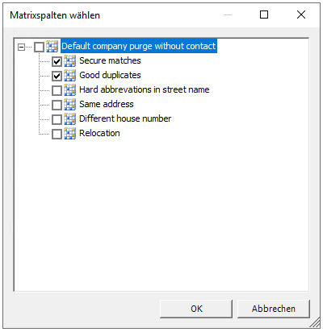Viewport: 323px width, 332px height.
Task: Select the Relocation tree entry label
Action: pos(99,133)
